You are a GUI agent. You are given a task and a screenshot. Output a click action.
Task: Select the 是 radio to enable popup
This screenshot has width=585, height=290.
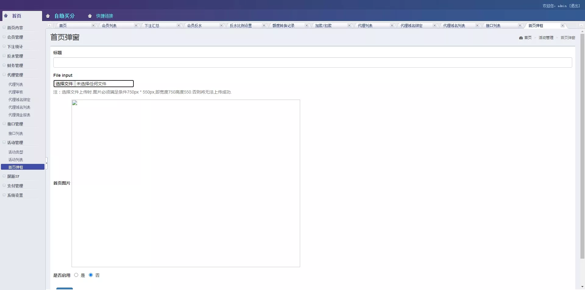pos(76,275)
